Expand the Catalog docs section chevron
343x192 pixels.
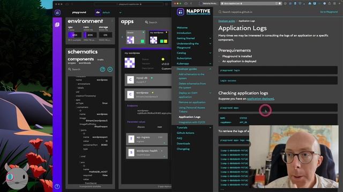click(210, 53)
